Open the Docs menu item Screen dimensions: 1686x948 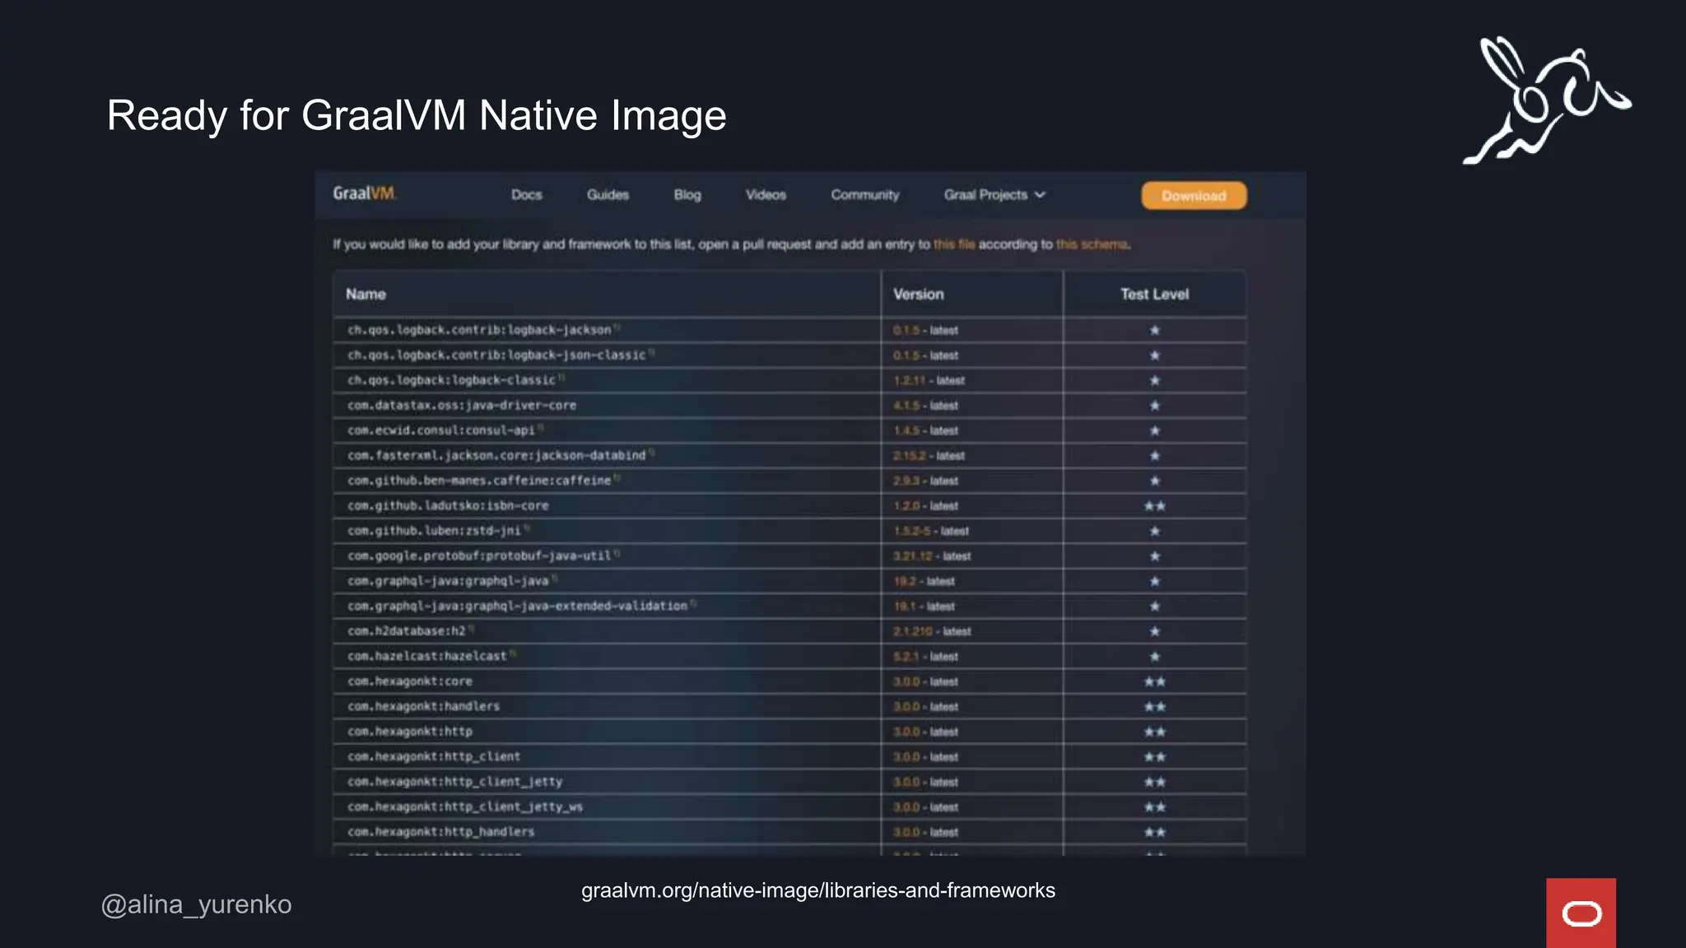[526, 195]
